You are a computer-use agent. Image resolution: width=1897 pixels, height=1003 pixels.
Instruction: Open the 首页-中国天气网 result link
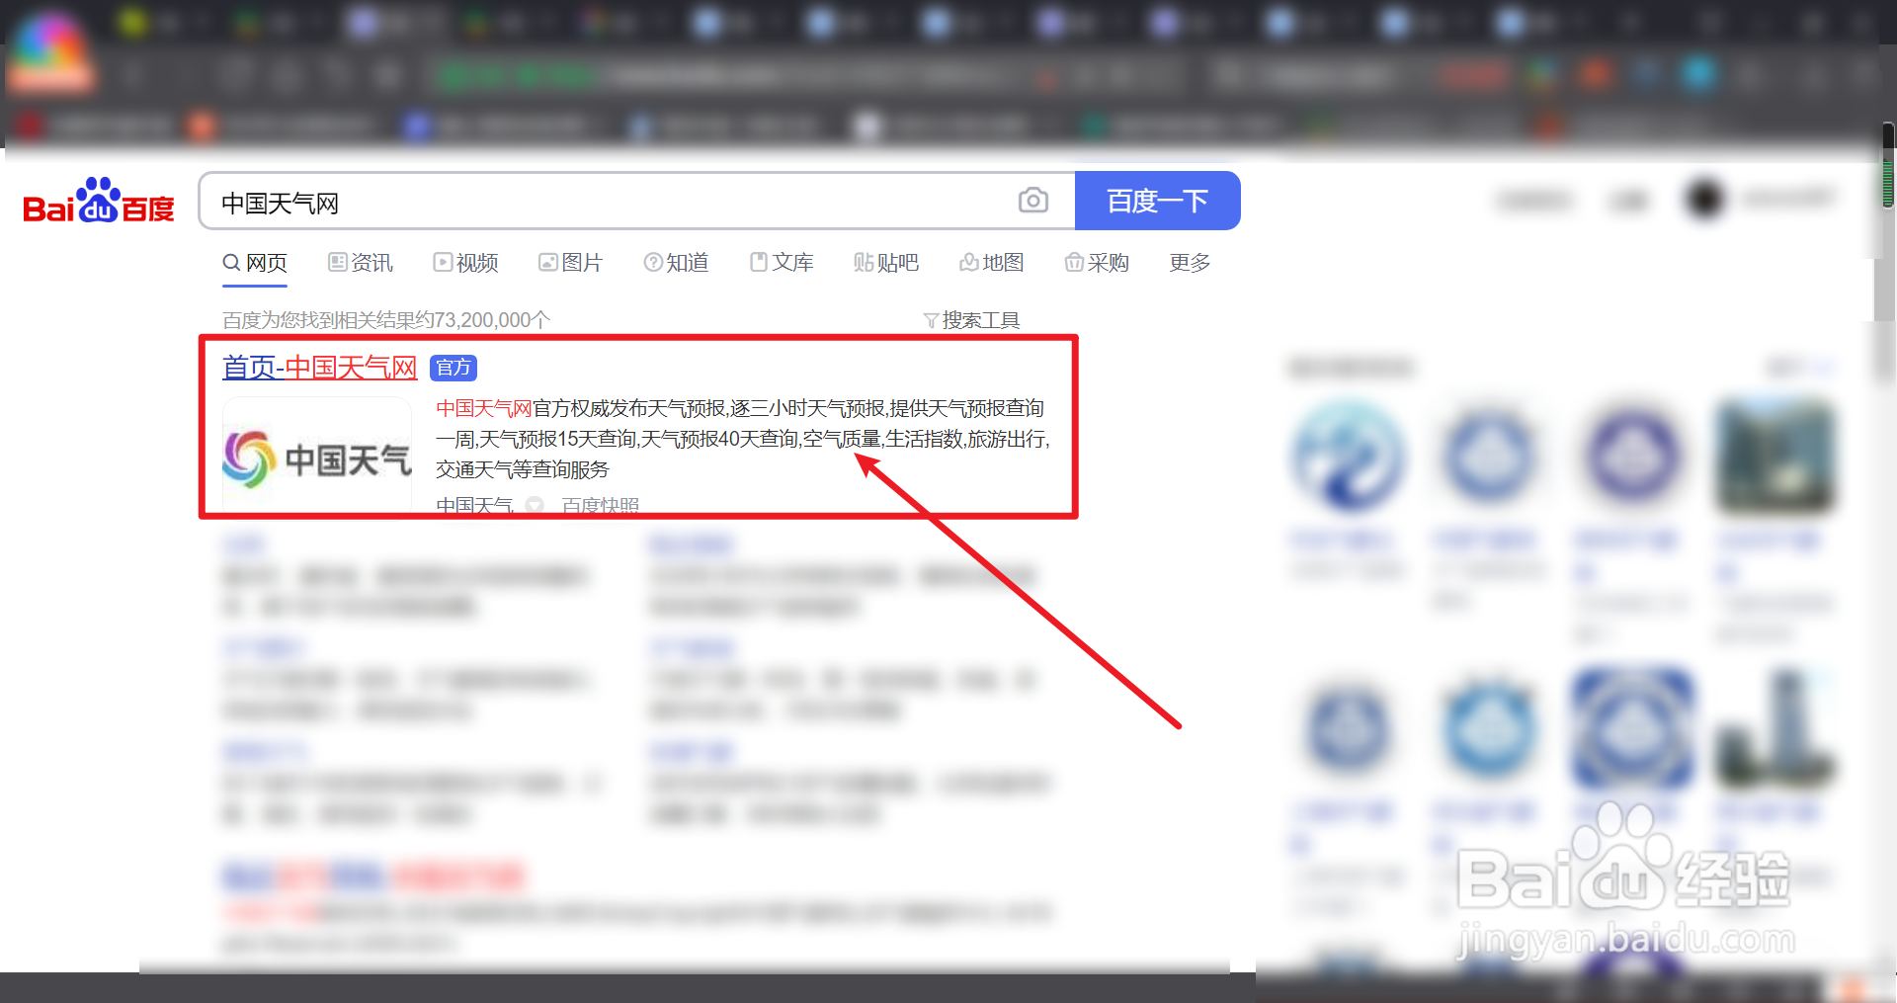[x=320, y=368]
